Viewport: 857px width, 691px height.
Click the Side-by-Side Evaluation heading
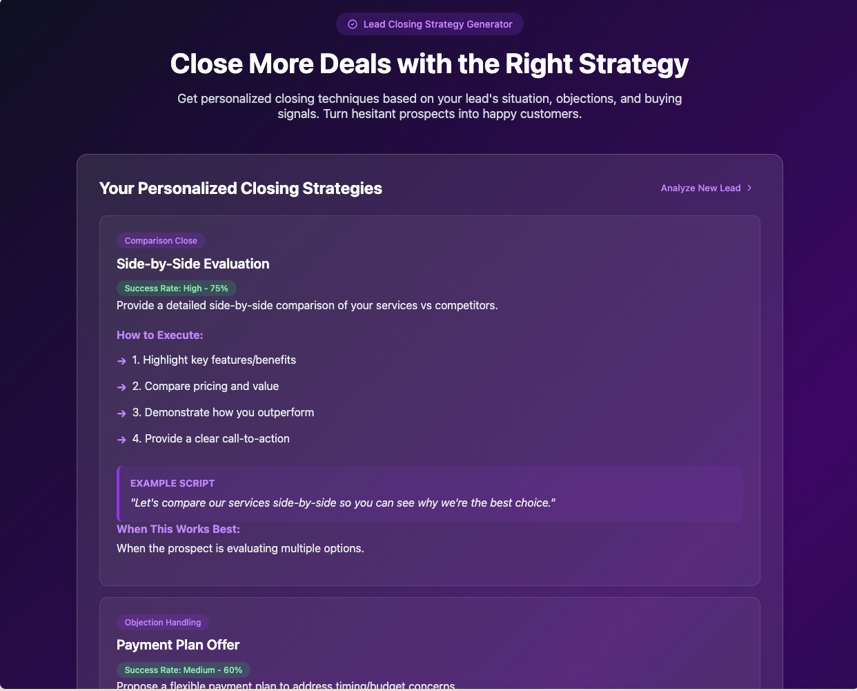coord(193,264)
